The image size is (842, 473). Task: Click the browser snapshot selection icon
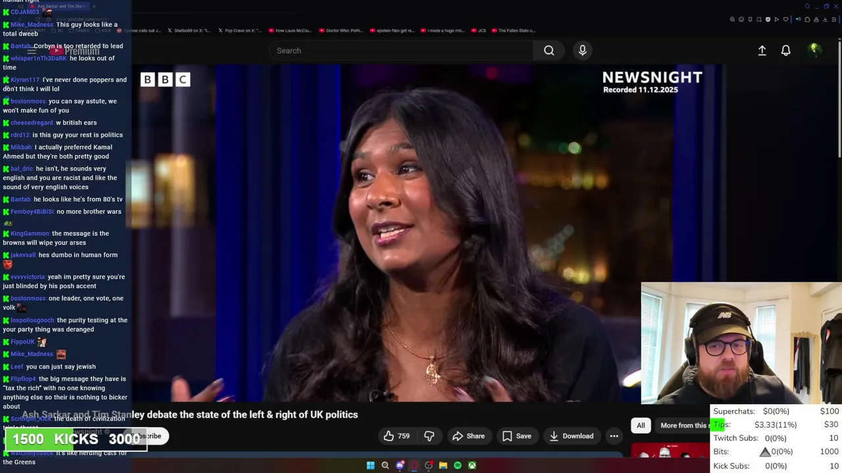[x=759, y=20]
